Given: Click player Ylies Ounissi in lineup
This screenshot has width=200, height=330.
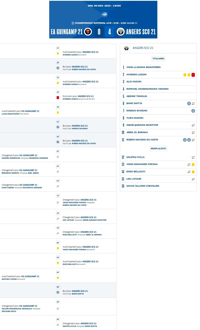Looking at the screenshot, I should tap(135, 118).
